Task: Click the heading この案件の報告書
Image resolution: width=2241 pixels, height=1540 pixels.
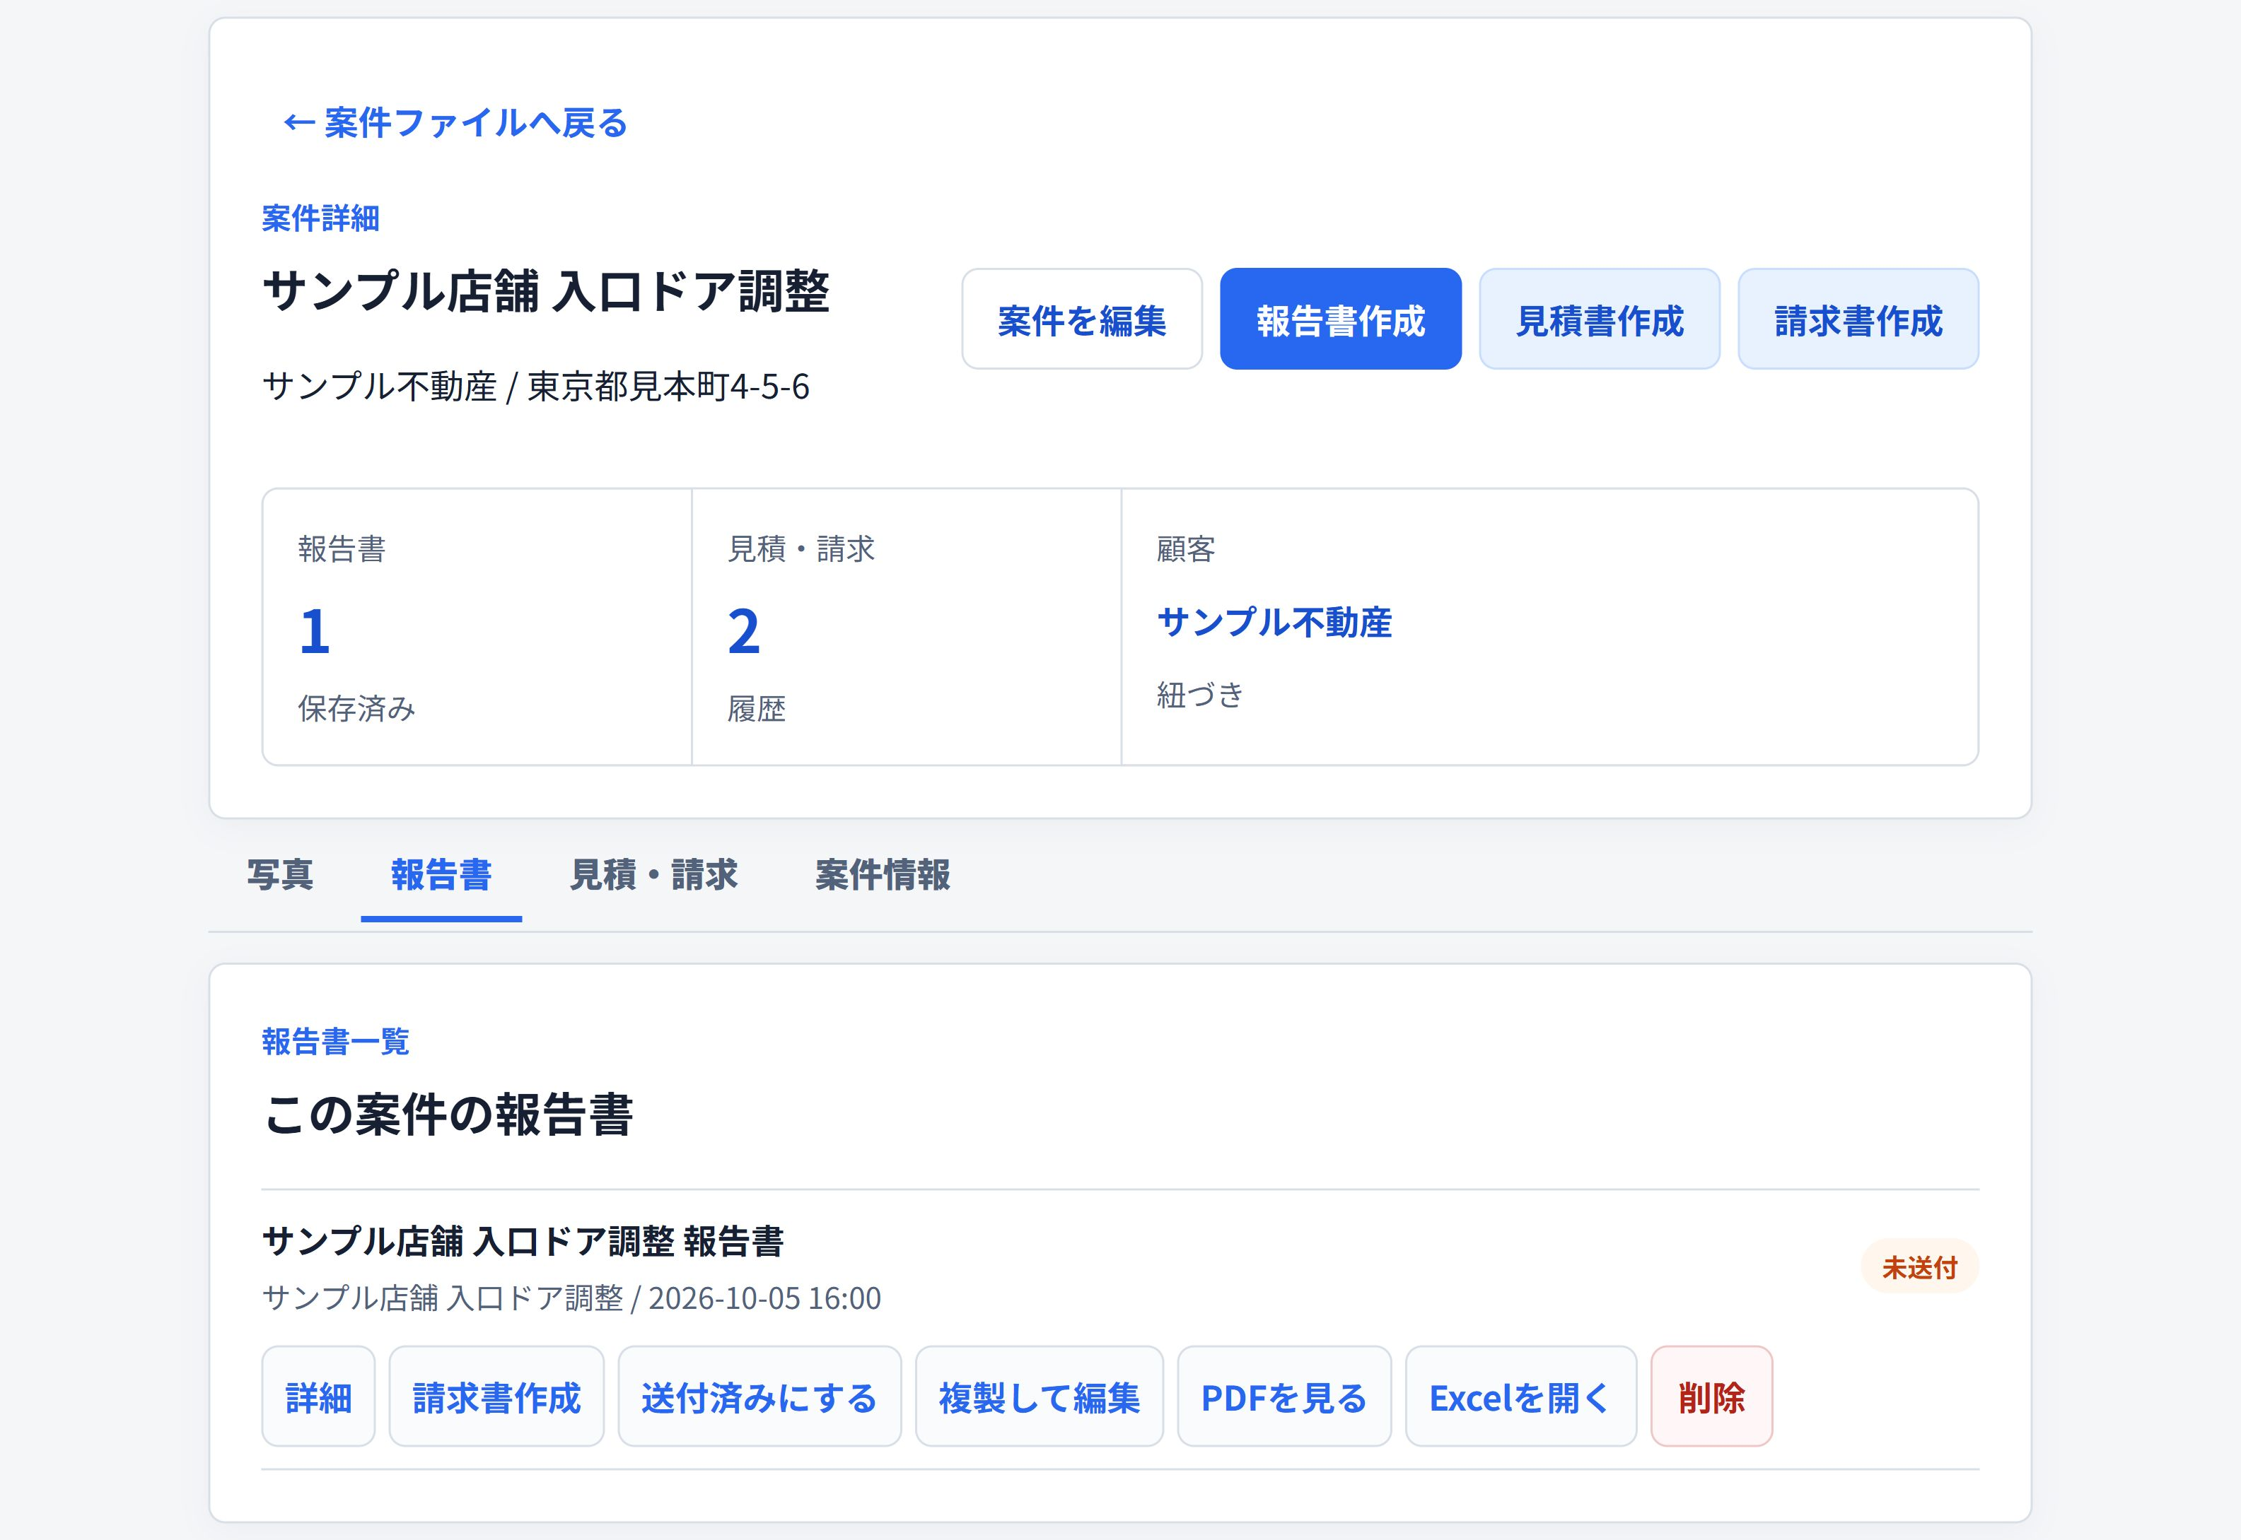Action: (448, 1115)
